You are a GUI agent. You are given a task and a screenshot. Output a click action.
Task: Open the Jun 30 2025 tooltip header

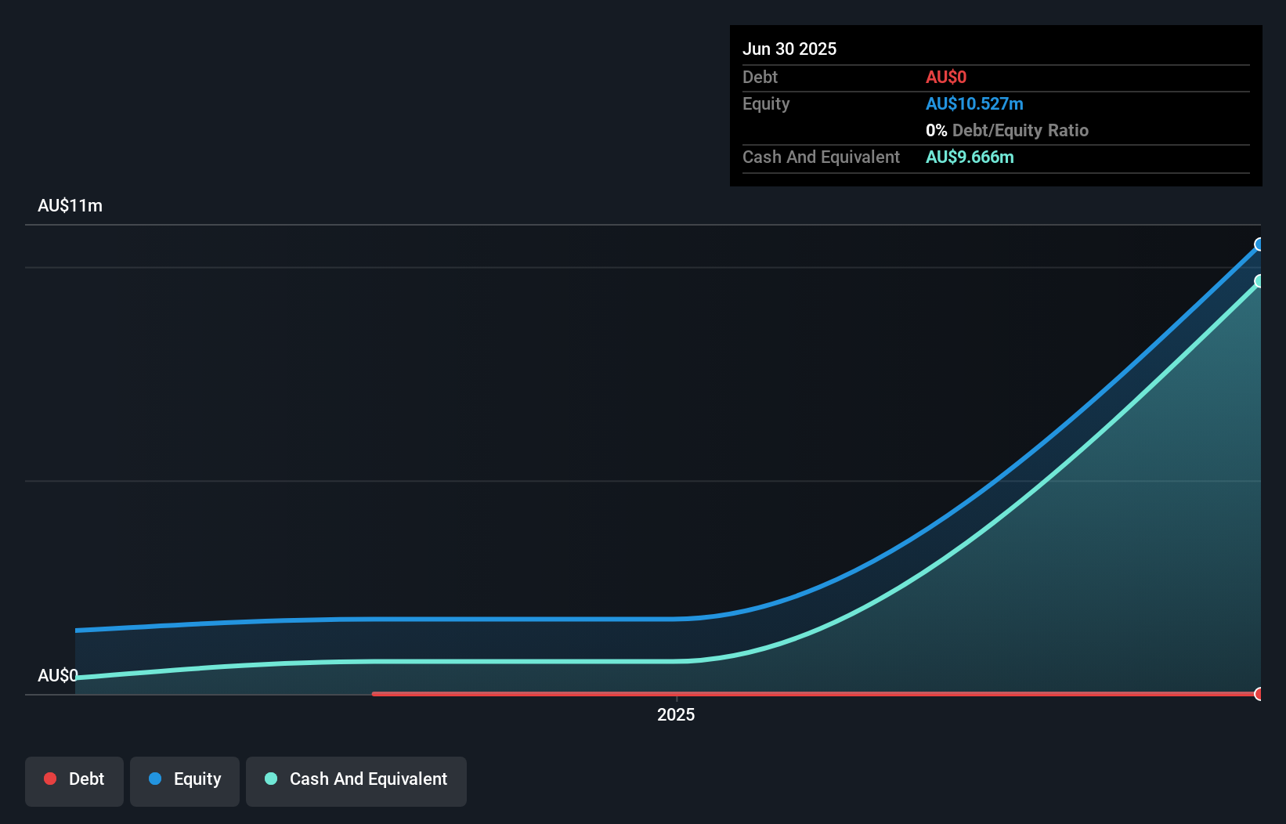coord(789,48)
